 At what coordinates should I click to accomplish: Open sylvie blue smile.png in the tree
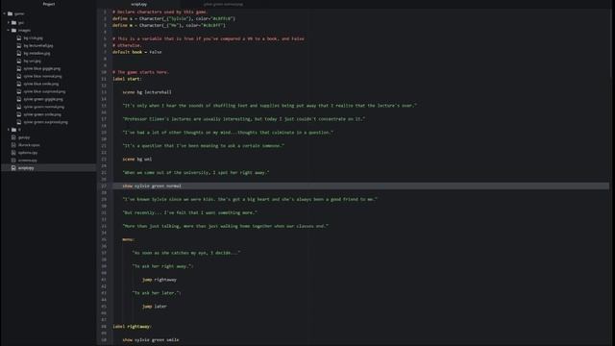coord(40,84)
